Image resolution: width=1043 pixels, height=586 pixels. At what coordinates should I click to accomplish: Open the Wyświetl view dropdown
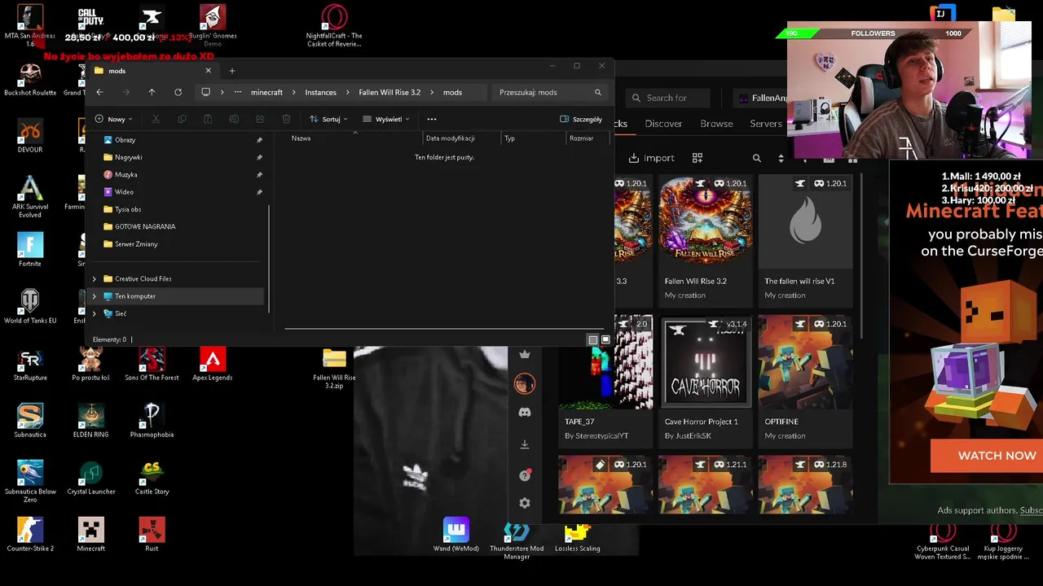tap(385, 119)
